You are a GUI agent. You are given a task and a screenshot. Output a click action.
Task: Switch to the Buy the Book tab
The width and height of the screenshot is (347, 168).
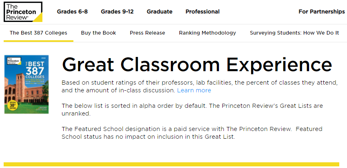click(98, 33)
